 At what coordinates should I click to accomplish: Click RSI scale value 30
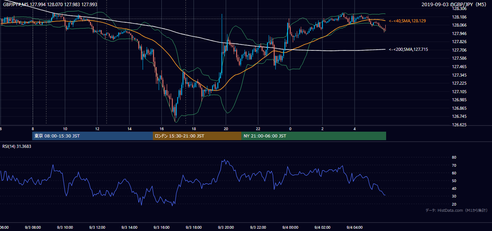(454, 196)
